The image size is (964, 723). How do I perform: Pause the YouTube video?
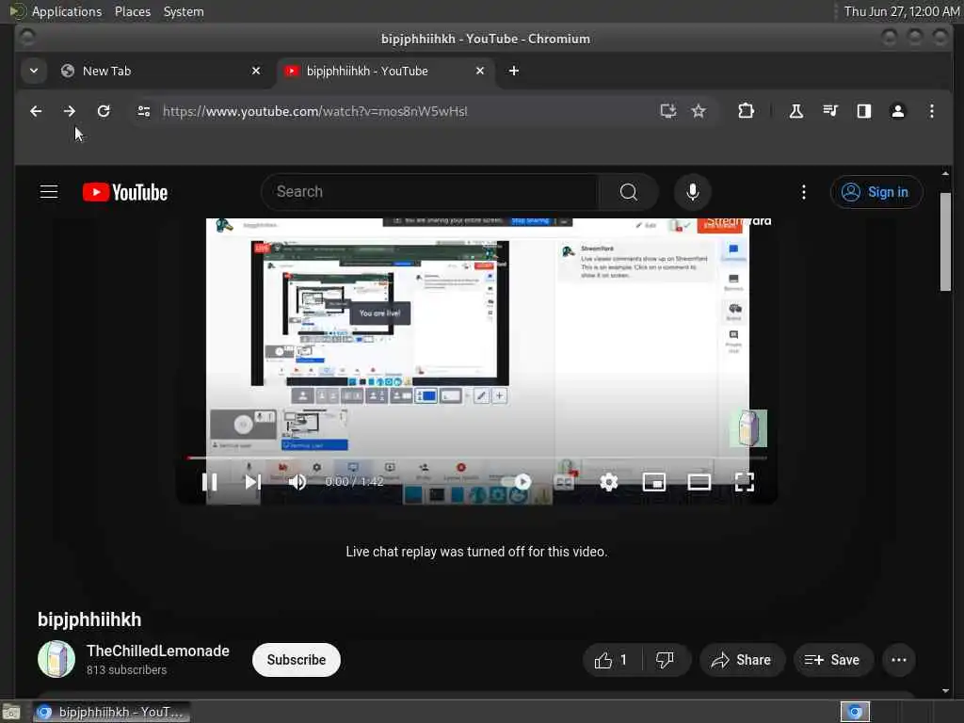(x=210, y=482)
